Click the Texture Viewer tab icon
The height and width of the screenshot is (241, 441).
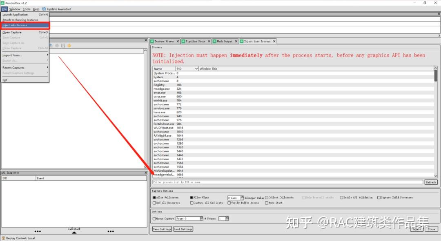(x=152, y=41)
